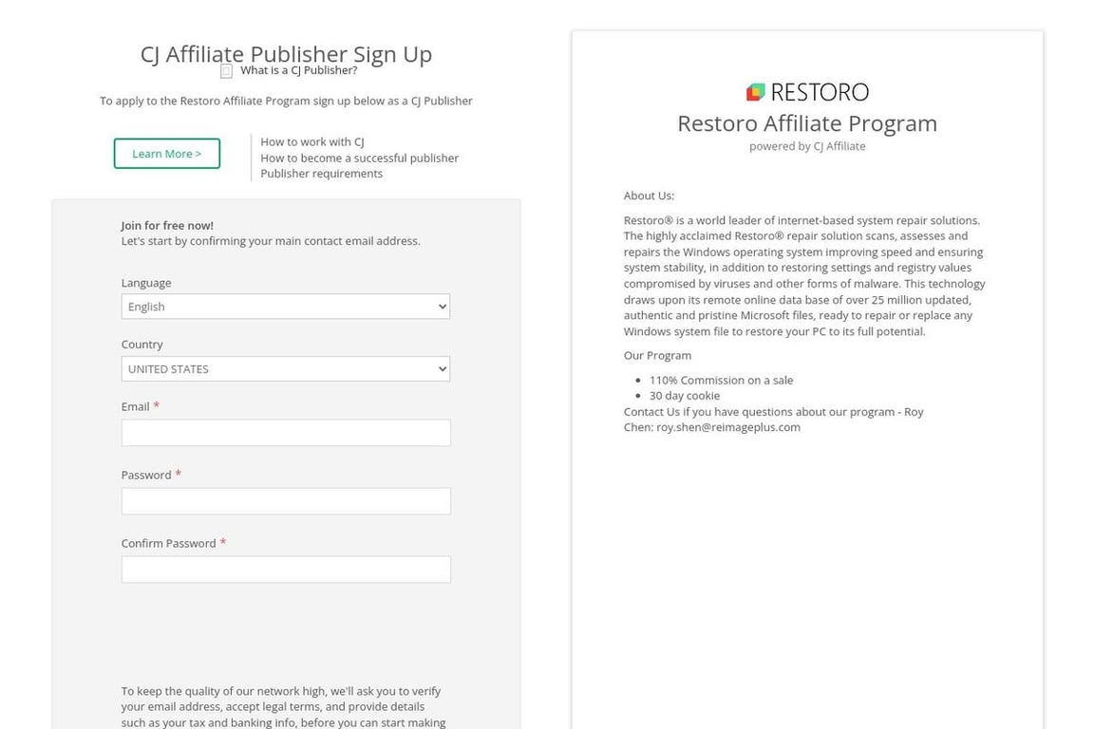Click 'How to work with CJ' link
Screen dimensions: 1094x729
[312, 141]
